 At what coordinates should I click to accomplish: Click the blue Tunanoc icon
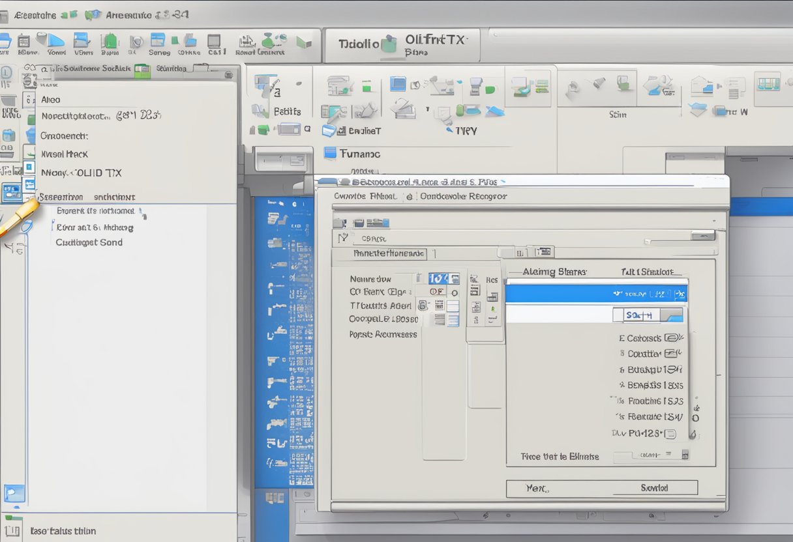[x=330, y=154]
